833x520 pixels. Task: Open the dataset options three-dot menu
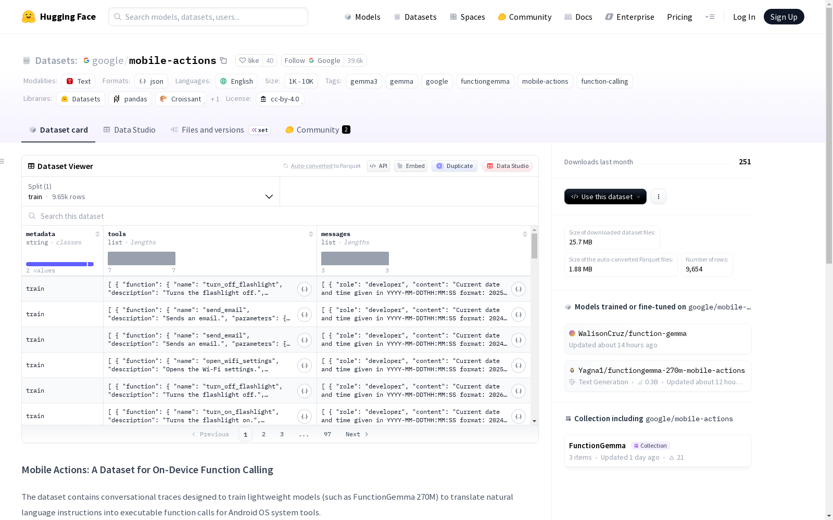[x=659, y=197]
